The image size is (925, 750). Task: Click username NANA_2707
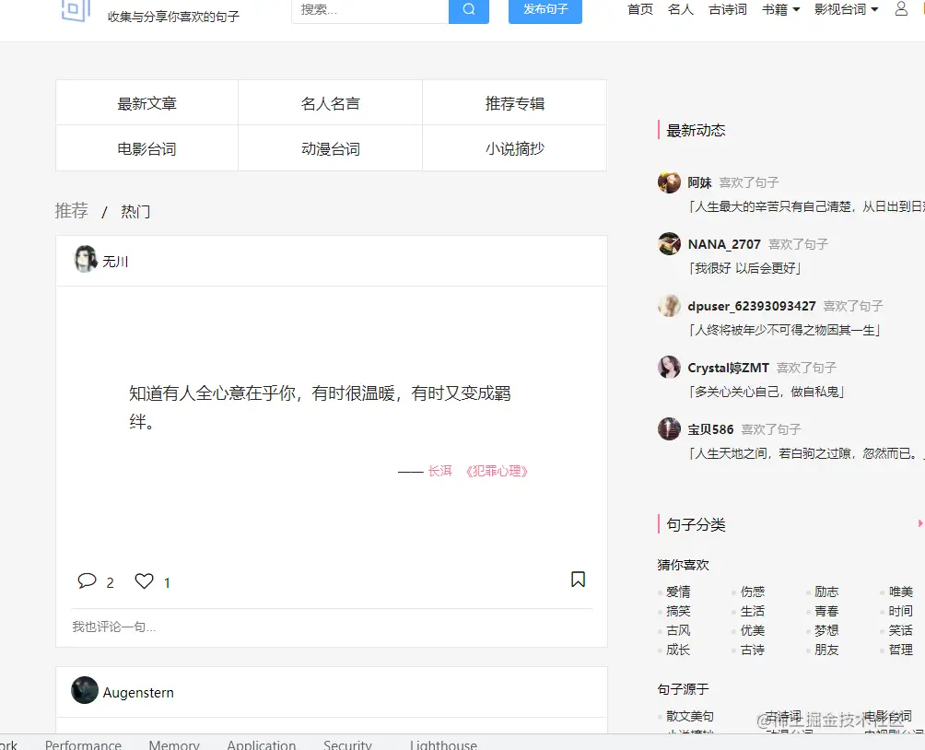(x=724, y=244)
